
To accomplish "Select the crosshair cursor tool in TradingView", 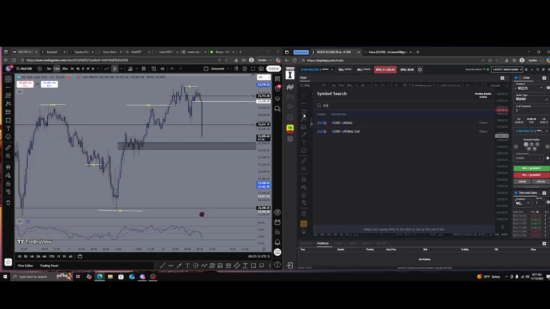I will [x=8, y=79].
